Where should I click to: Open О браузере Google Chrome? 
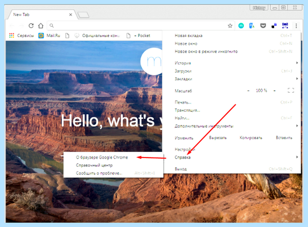pos(113,158)
